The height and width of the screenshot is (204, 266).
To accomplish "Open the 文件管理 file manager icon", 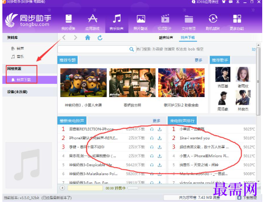I will 189,19.
